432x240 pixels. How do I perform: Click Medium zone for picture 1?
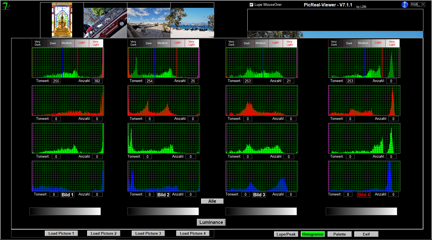click(x=67, y=43)
